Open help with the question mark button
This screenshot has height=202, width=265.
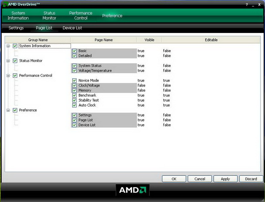point(247,5)
